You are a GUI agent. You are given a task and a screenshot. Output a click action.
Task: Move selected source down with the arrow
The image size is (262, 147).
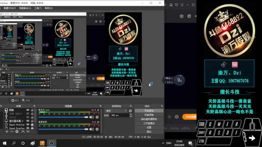click(28, 132)
